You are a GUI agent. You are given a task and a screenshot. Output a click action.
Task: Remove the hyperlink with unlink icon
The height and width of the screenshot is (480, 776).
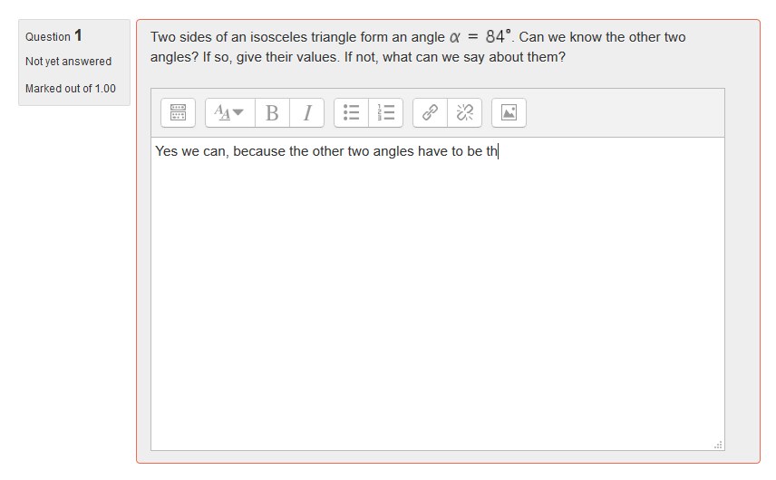(x=465, y=112)
